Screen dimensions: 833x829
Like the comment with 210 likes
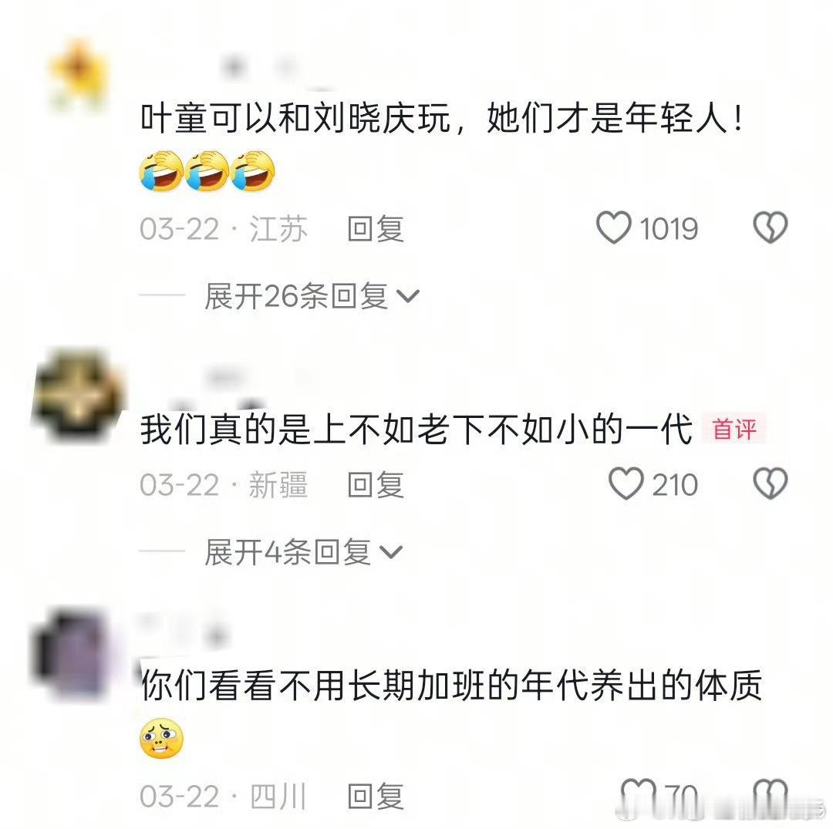pyautogui.click(x=626, y=484)
